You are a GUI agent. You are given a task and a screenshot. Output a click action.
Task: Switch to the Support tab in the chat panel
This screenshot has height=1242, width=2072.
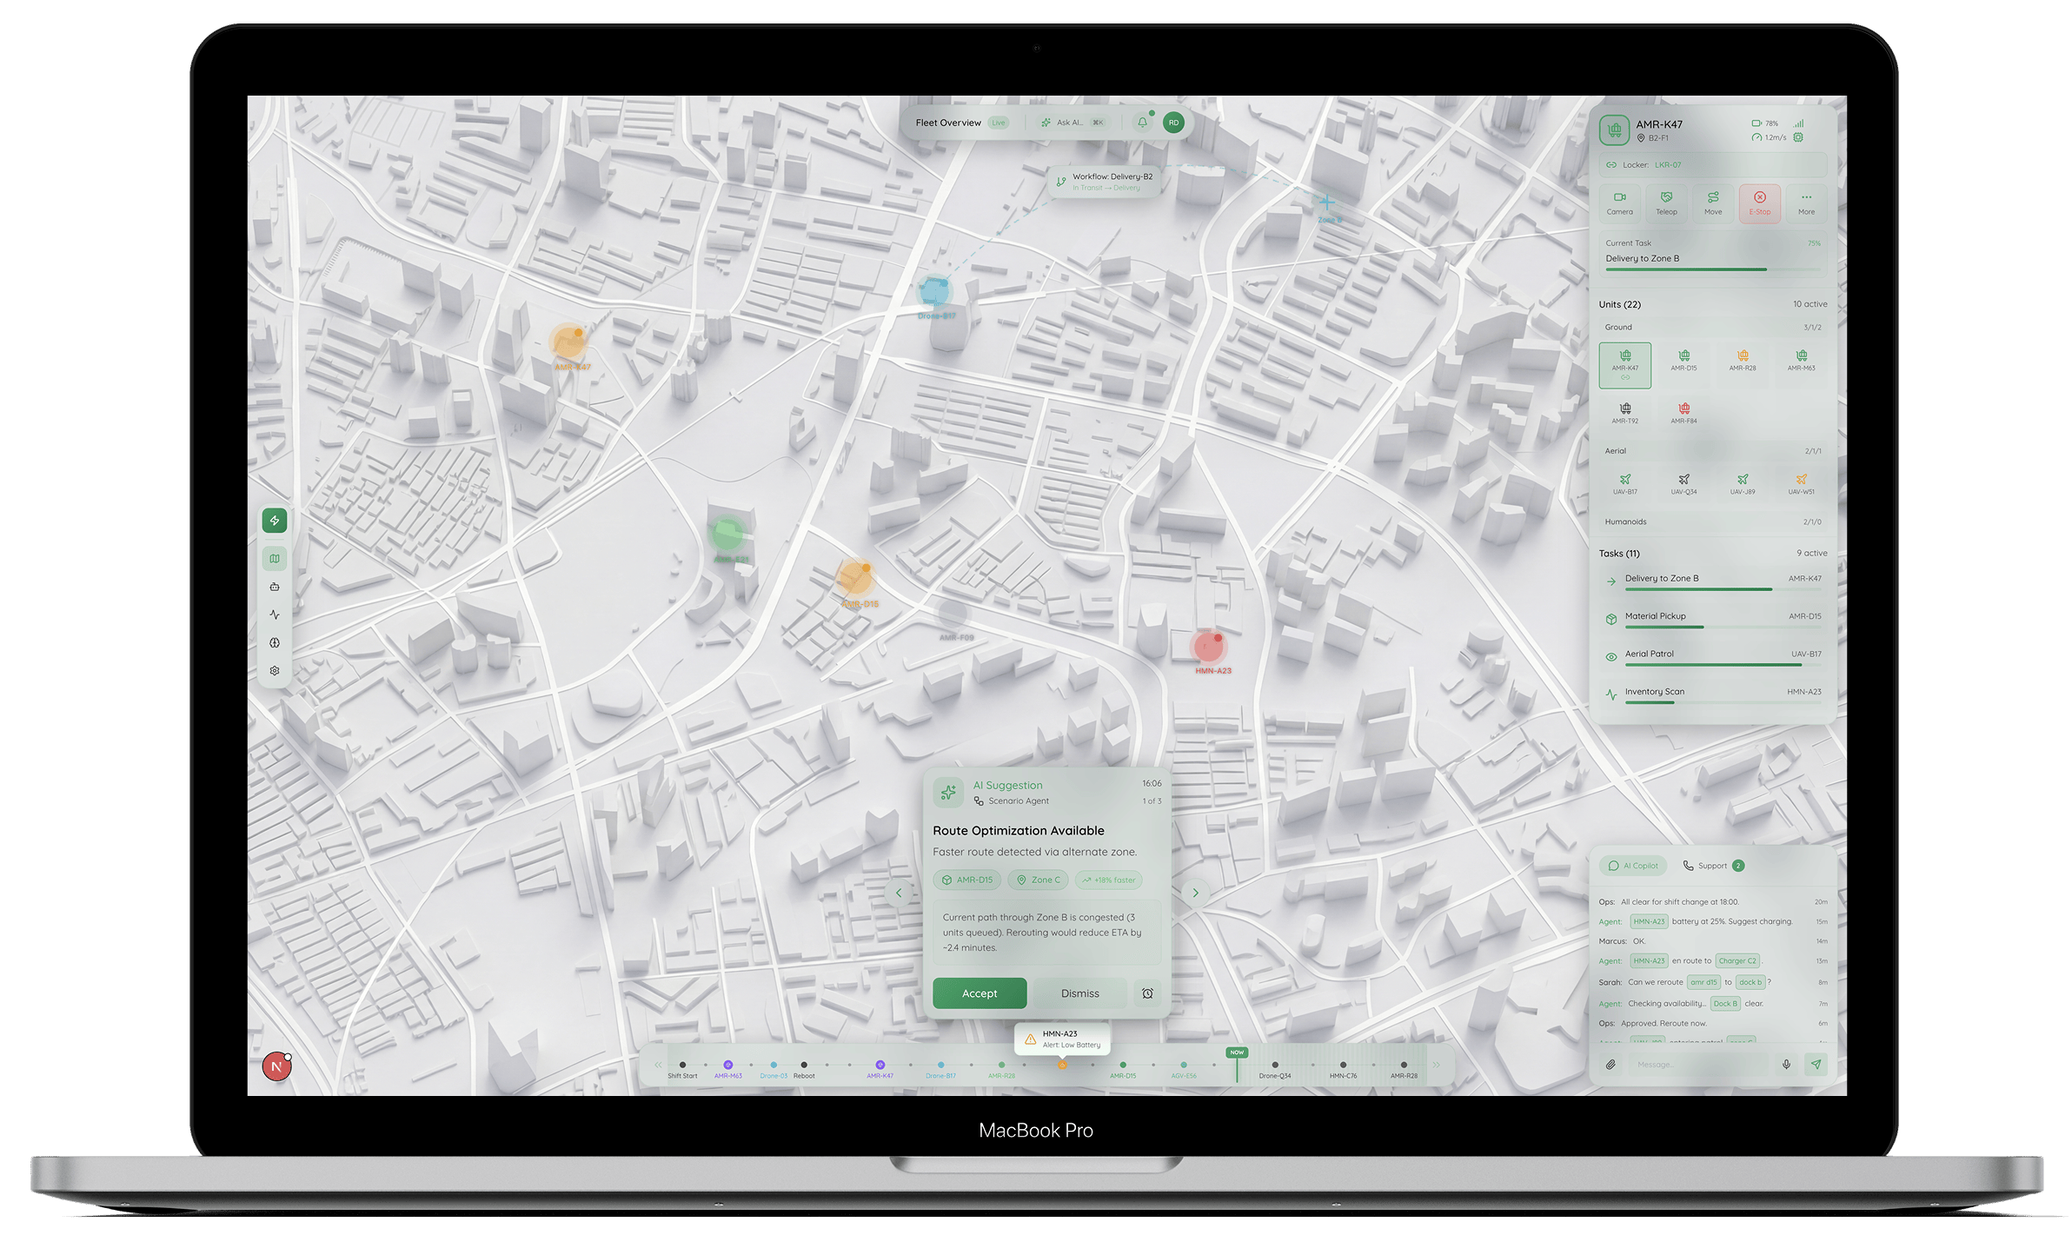[1710, 866]
